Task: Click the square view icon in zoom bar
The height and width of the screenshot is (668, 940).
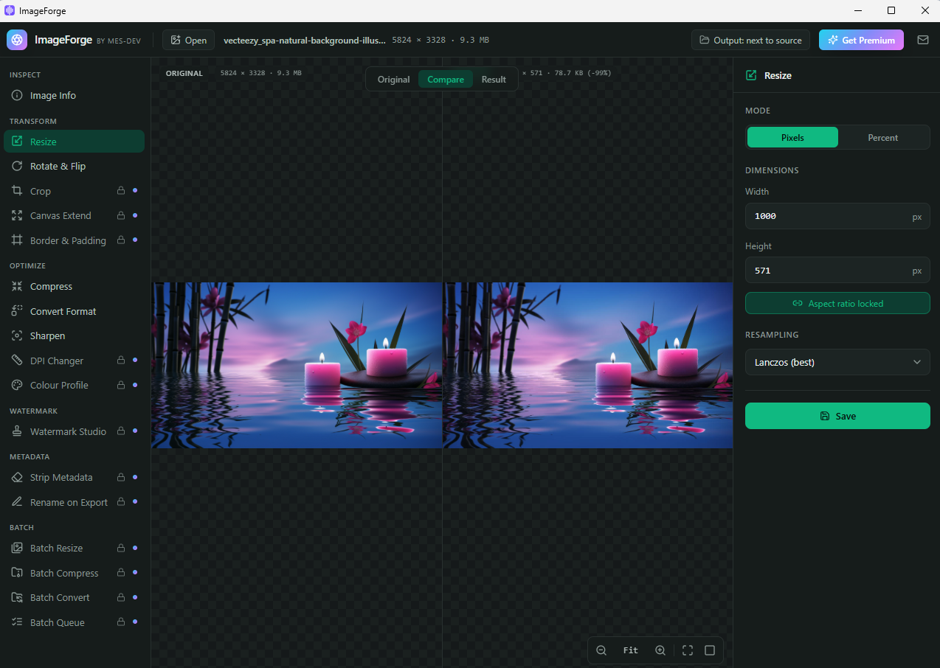Action: pyautogui.click(x=710, y=650)
